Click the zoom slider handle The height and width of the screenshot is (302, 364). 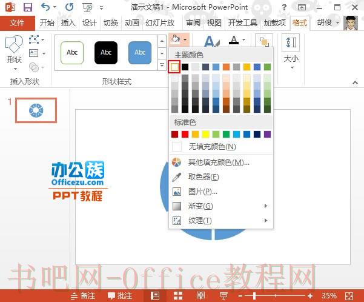pyautogui.click(x=254, y=296)
